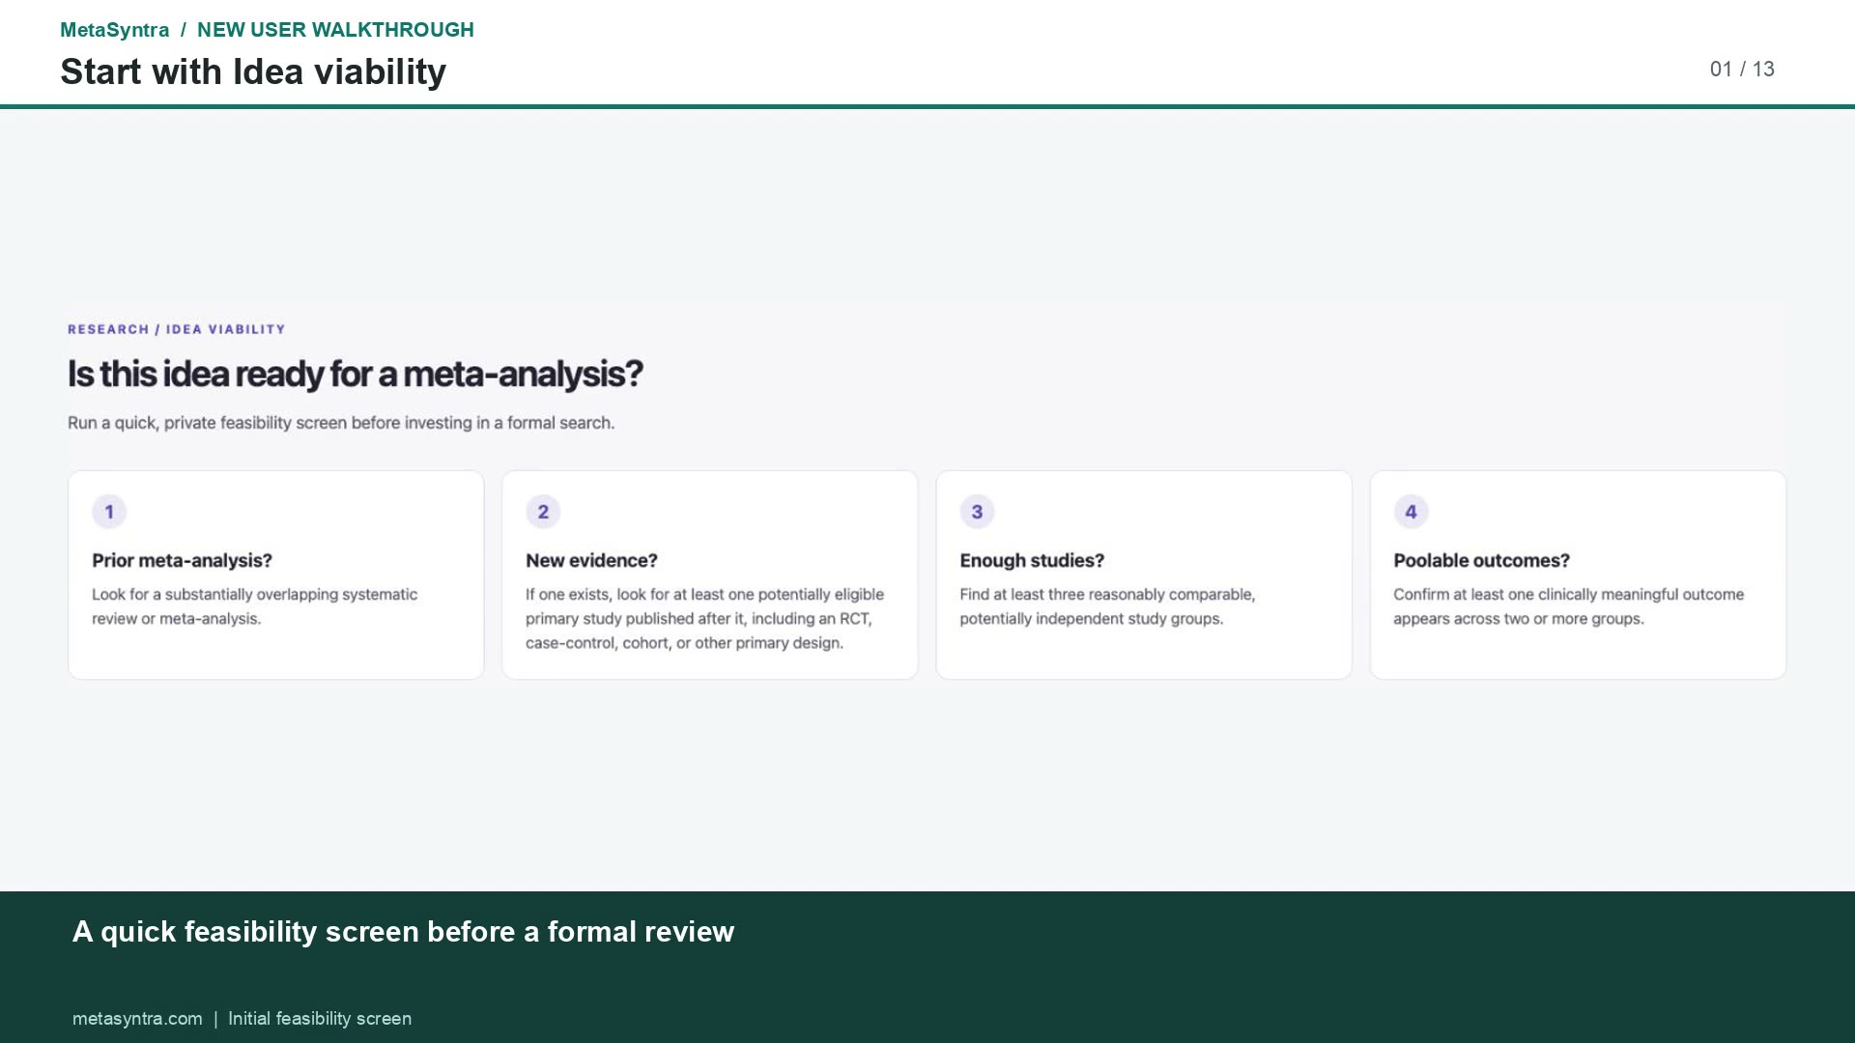Click the 'Initial feasibility screen' footer text

pos(320,1019)
